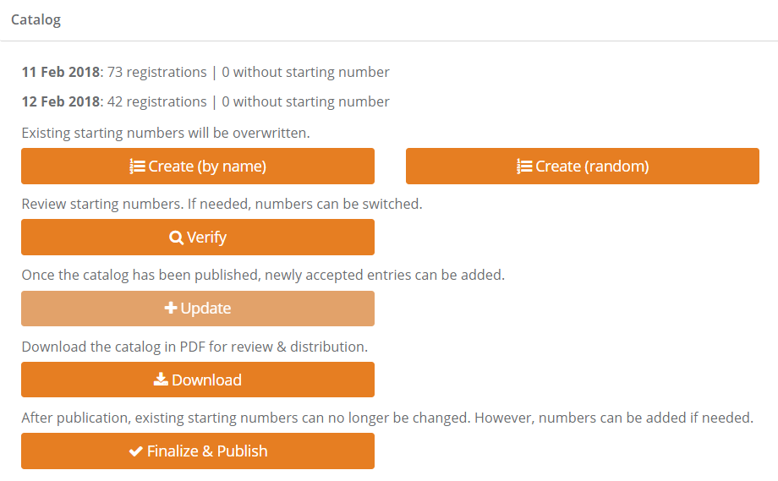Click the checkmark icon on Finalize & Publish

[x=135, y=451]
